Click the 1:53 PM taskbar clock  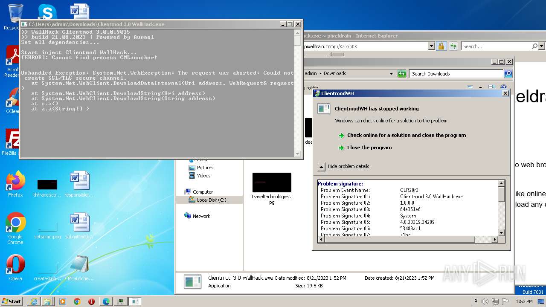tap(524, 301)
